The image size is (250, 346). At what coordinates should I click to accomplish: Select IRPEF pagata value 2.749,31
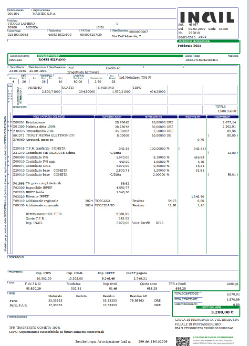(x=140, y=279)
